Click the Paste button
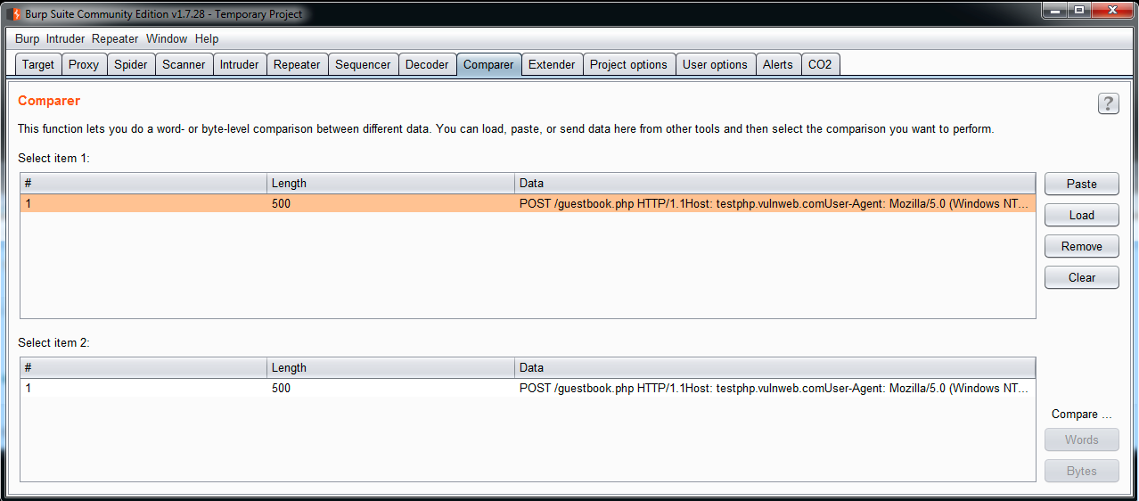The height and width of the screenshot is (501, 1139). [1082, 184]
